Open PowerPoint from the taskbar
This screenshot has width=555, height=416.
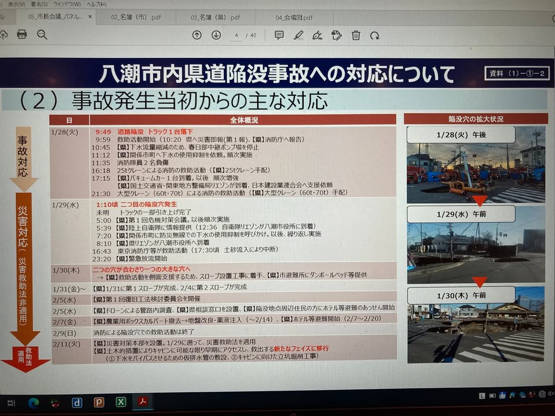pyautogui.click(x=99, y=402)
